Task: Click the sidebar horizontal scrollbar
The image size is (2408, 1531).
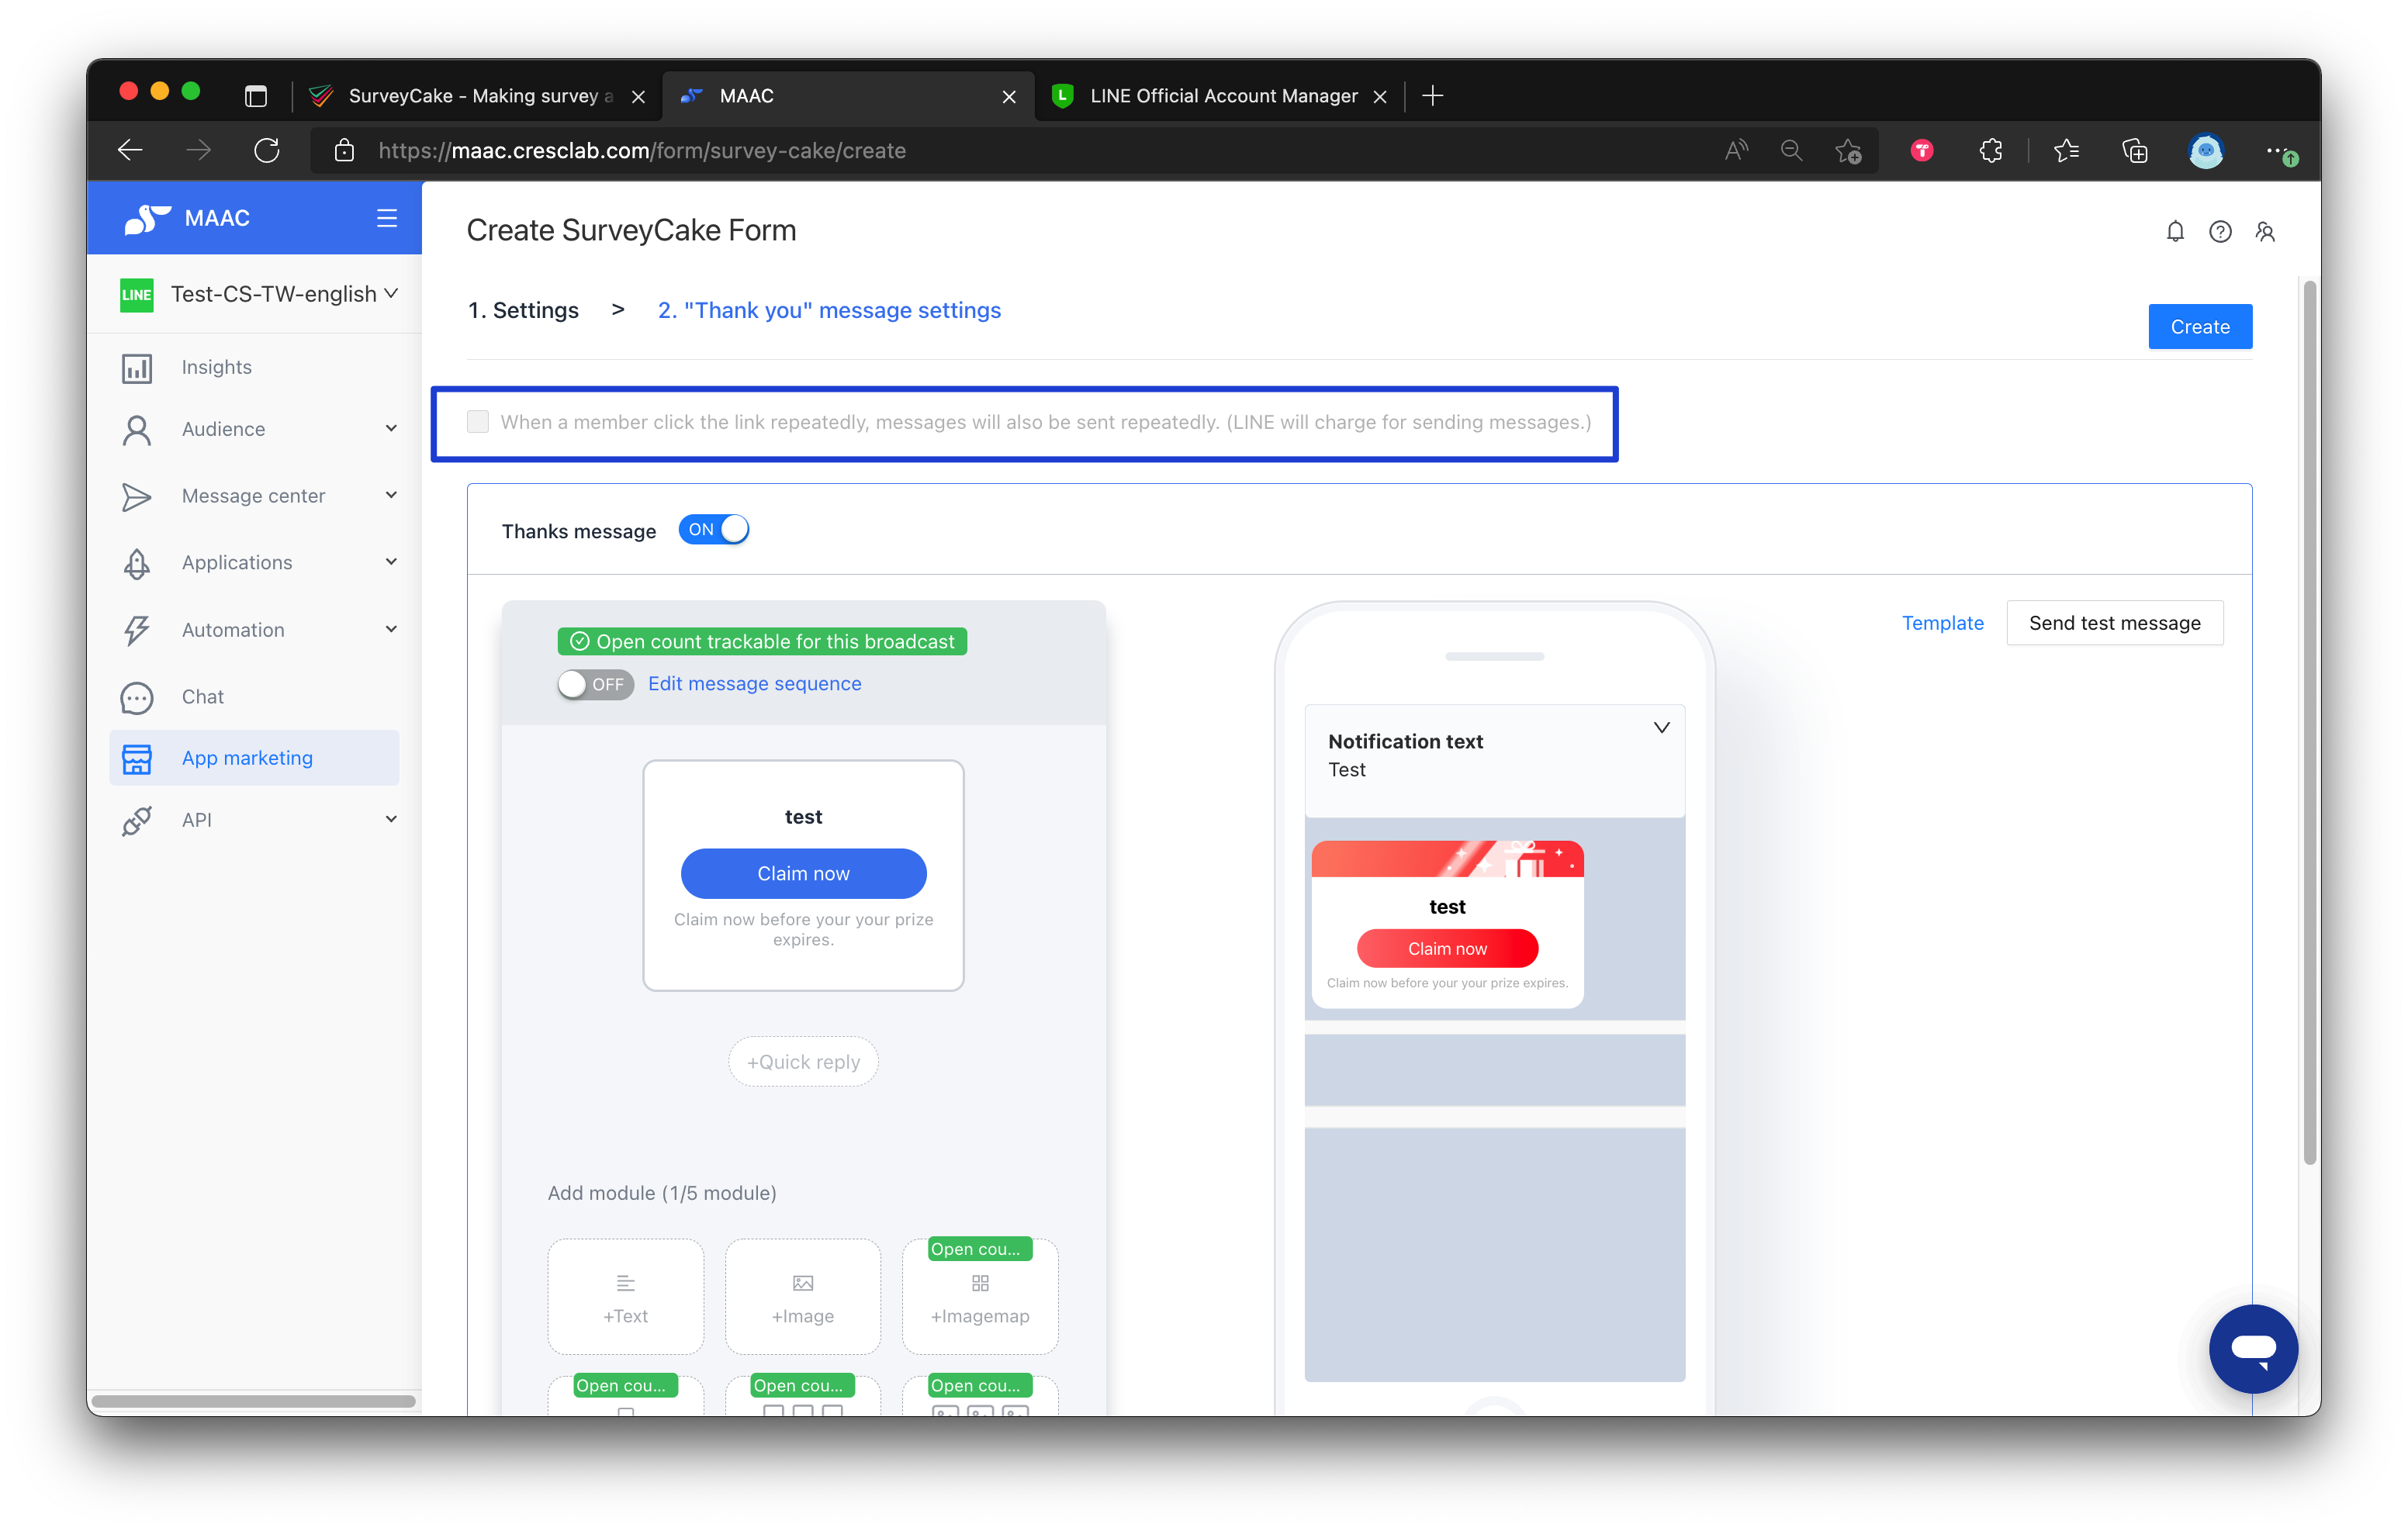Action: [x=253, y=1402]
